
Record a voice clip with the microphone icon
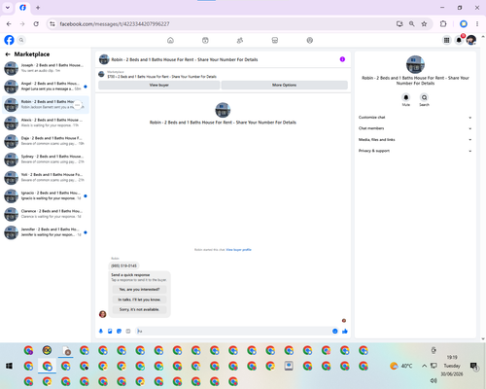(101, 331)
